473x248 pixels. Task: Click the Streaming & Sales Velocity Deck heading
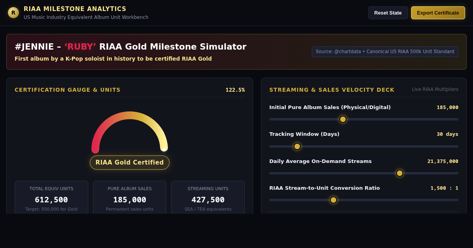click(x=332, y=90)
